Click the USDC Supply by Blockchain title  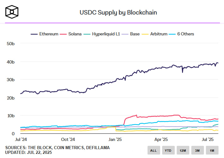118,13
